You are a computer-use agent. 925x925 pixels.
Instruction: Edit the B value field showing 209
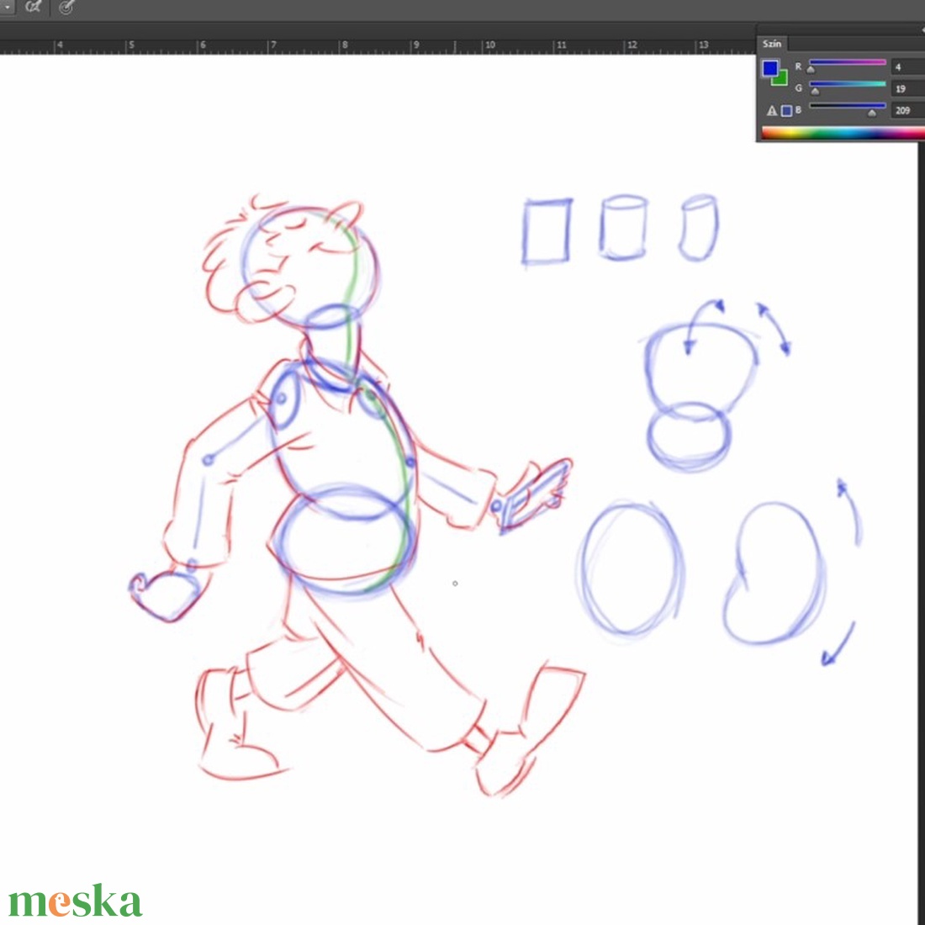click(907, 110)
